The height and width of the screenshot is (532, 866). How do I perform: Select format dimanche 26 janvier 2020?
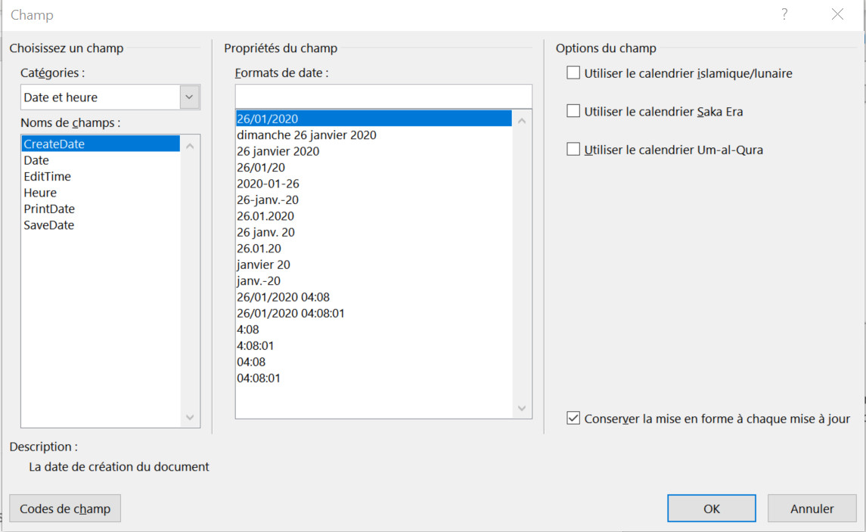(306, 135)
